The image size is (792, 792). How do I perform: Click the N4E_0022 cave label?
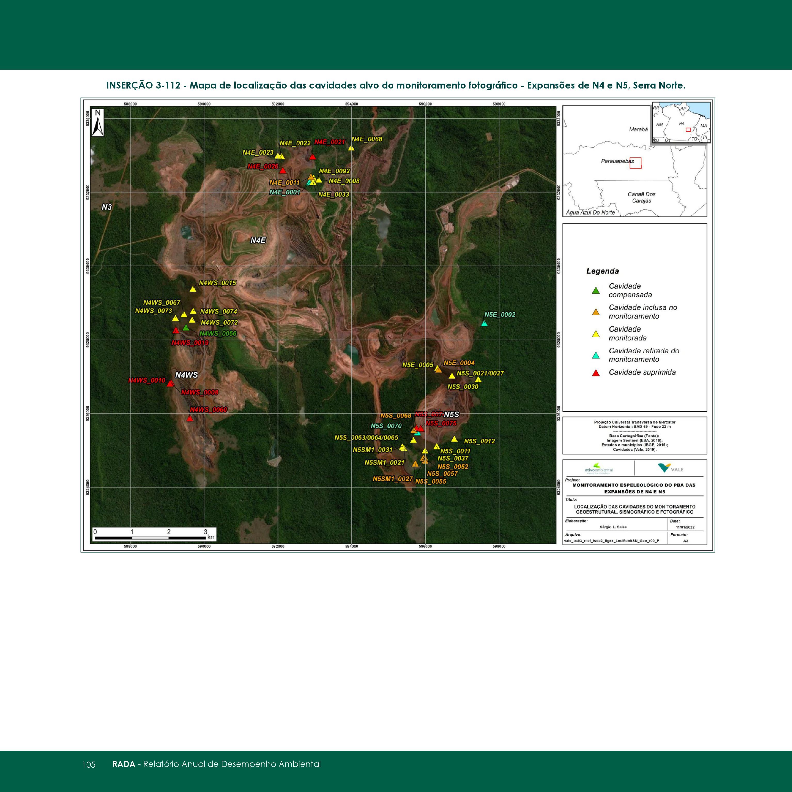pos(295,143)
